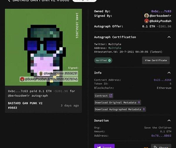176x148 pixels.
Task: Click the external link icon on Contract
Action: point(111,96)
